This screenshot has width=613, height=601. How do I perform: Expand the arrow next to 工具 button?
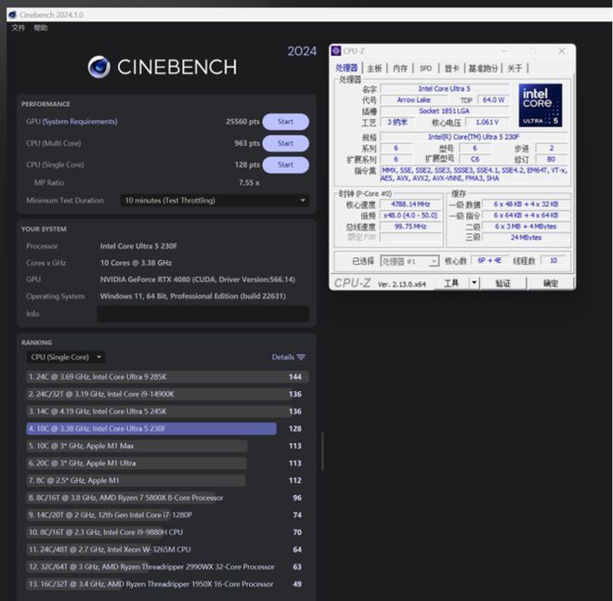click(475, 282)
